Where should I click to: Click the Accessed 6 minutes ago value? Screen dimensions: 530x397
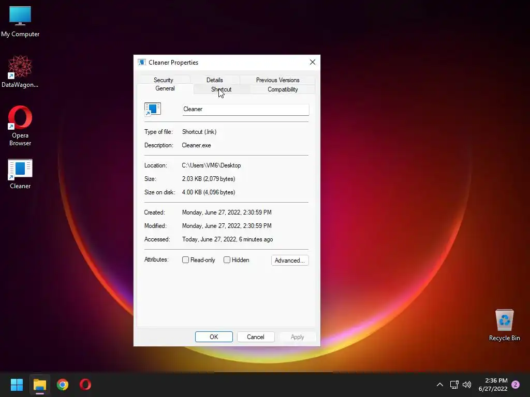(228, 239)
